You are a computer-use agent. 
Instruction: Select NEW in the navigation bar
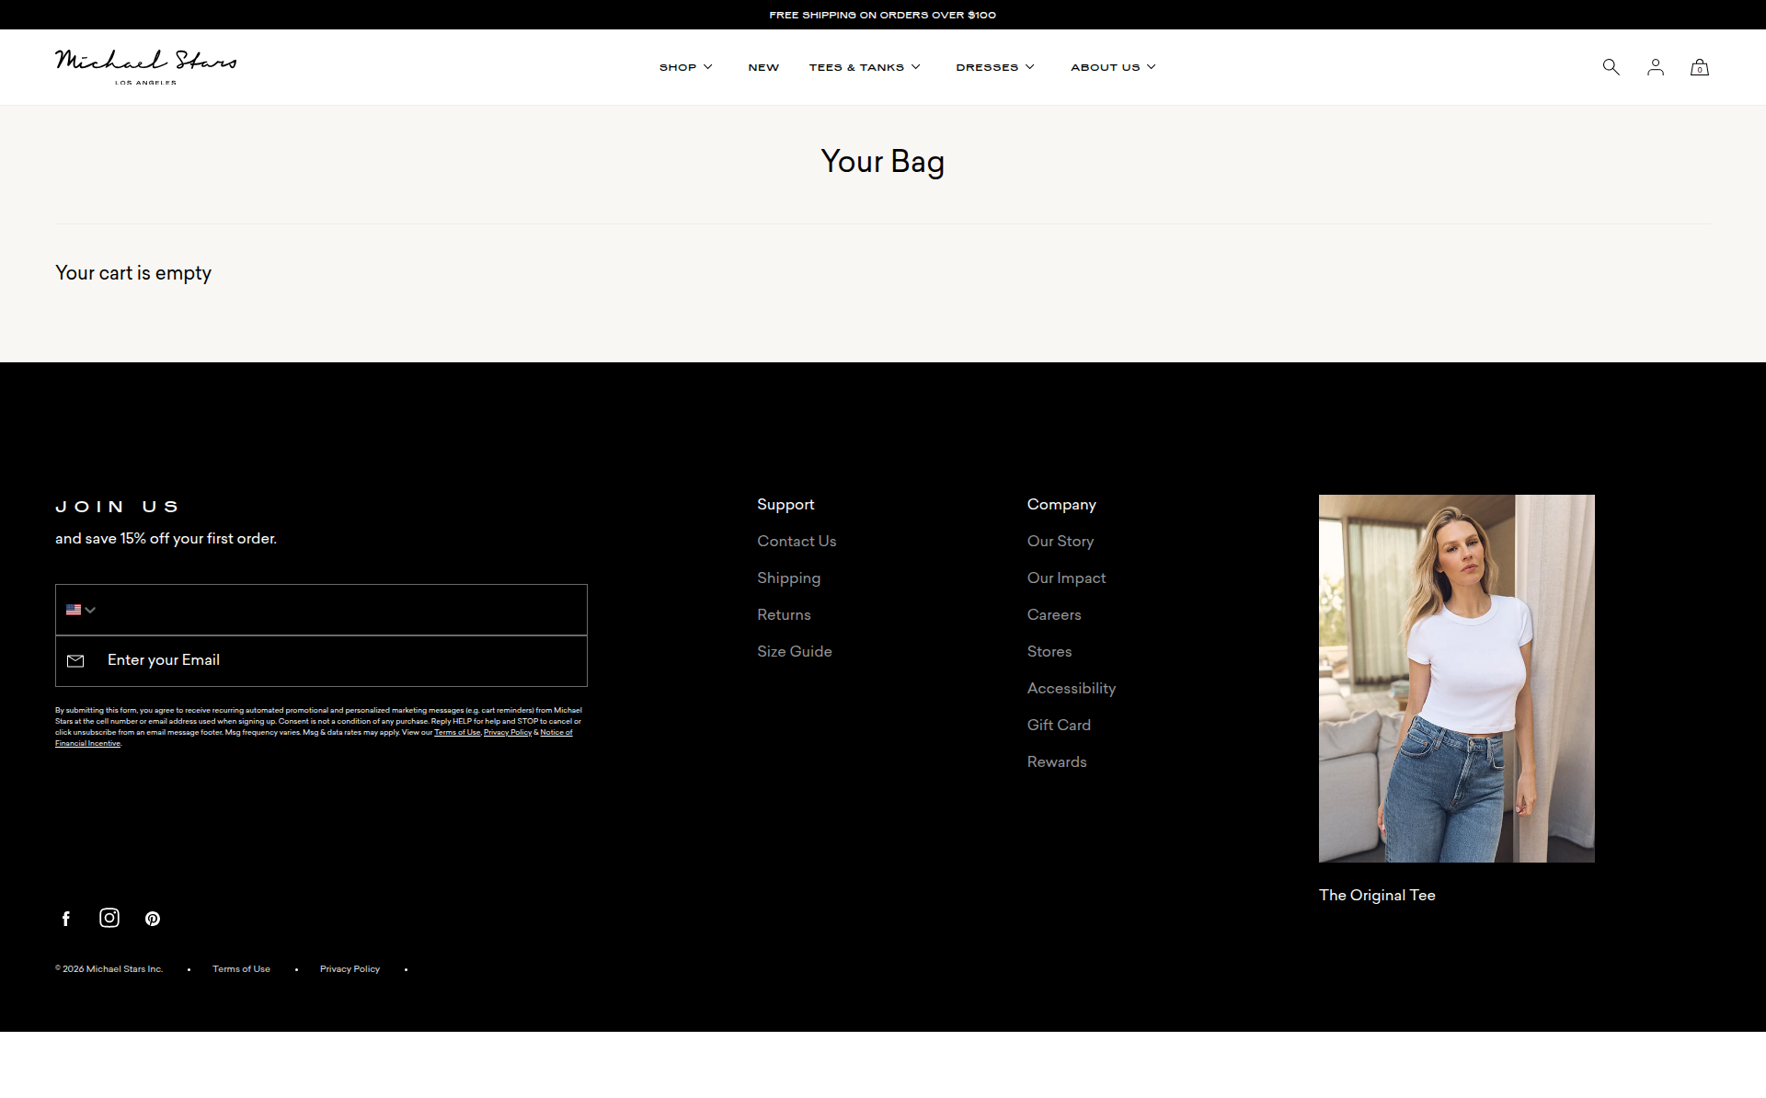point(763,66)
